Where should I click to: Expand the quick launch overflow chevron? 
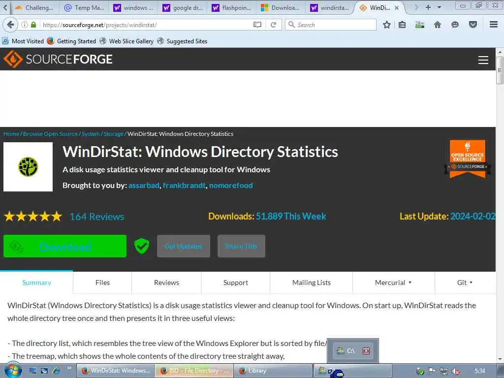pos(69,368)
